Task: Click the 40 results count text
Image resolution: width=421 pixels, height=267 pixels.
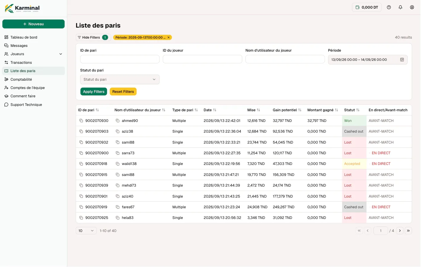Action: (x=403, y=37)
